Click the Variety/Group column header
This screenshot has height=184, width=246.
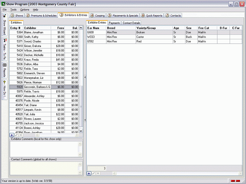click(154, 28)
